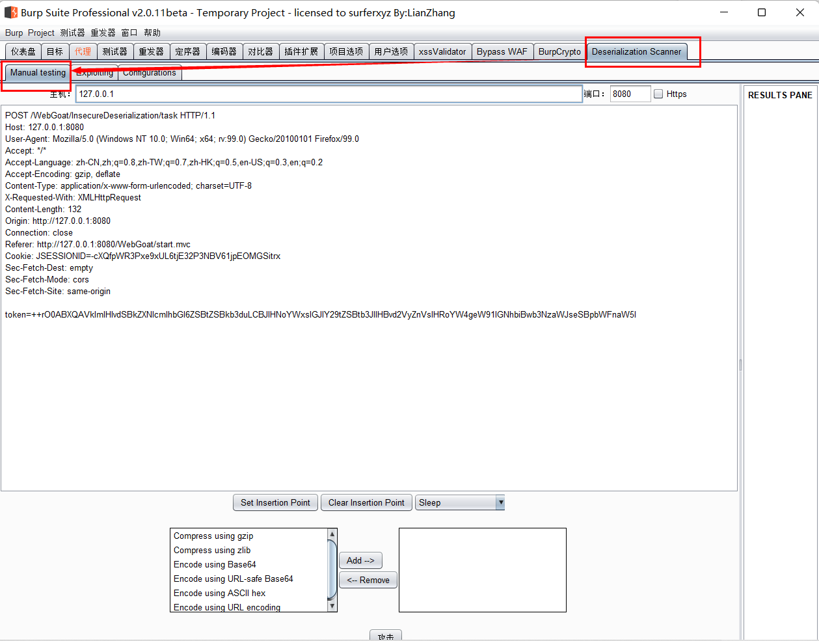Viewport: 819px width, 641px height.
Task: Open the 窗口 menu
Action: 129,33
